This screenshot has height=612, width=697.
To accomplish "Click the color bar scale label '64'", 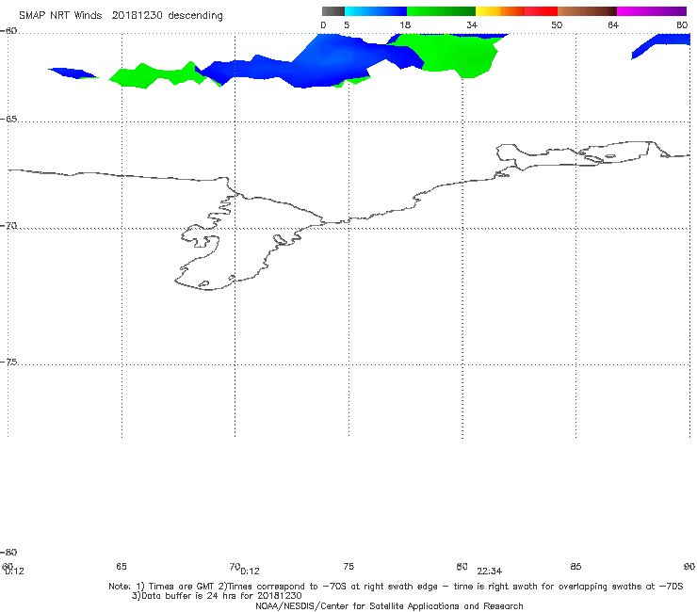I will pos(613,24).
